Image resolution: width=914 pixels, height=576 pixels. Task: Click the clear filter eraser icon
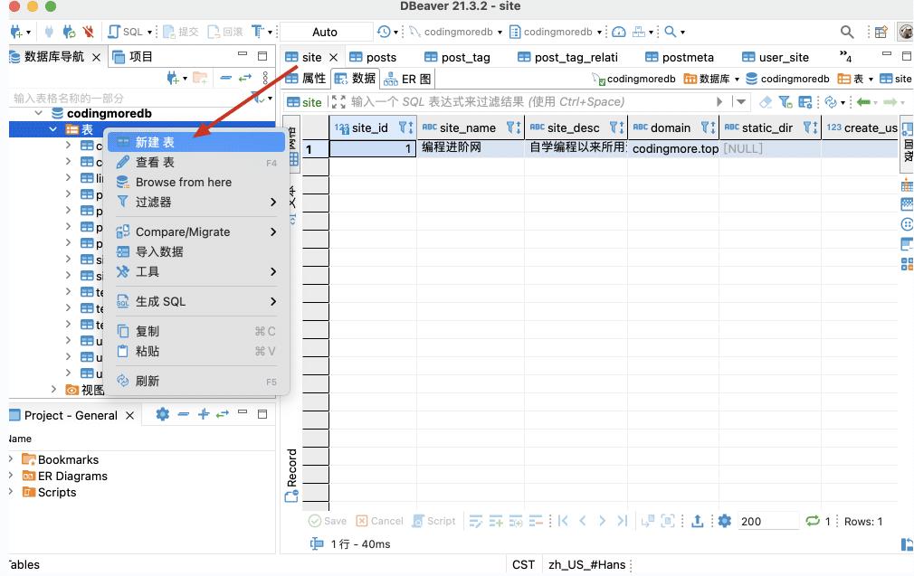766,102
